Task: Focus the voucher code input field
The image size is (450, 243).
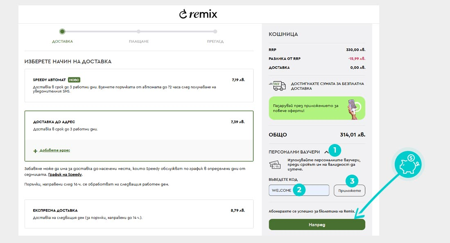Action: (x=299, y=190)
